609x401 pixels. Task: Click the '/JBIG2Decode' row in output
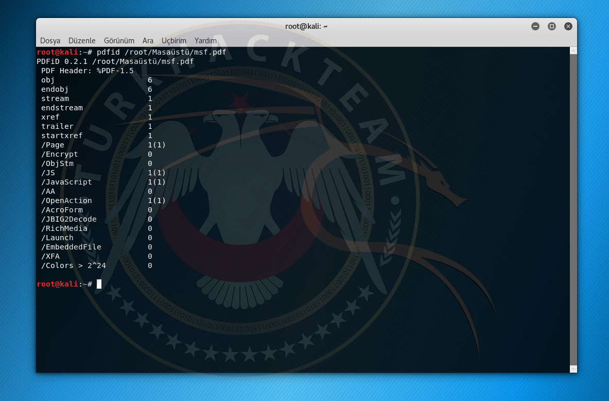coord(96,220)
